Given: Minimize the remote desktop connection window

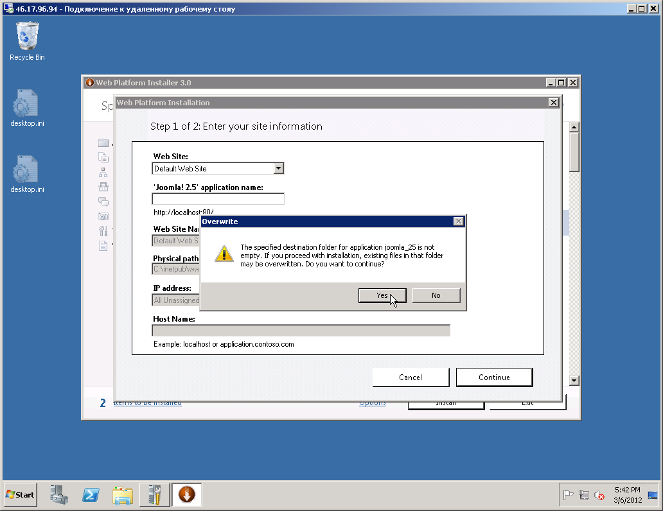Looking at the screenshot, I should click(x=632, y=8).
